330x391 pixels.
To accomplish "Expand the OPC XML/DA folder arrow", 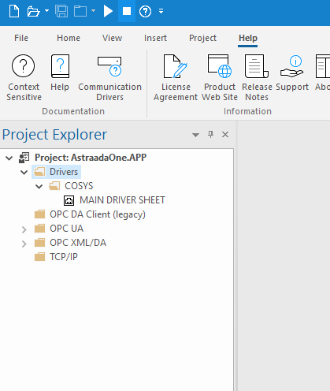I will (24, 244).
